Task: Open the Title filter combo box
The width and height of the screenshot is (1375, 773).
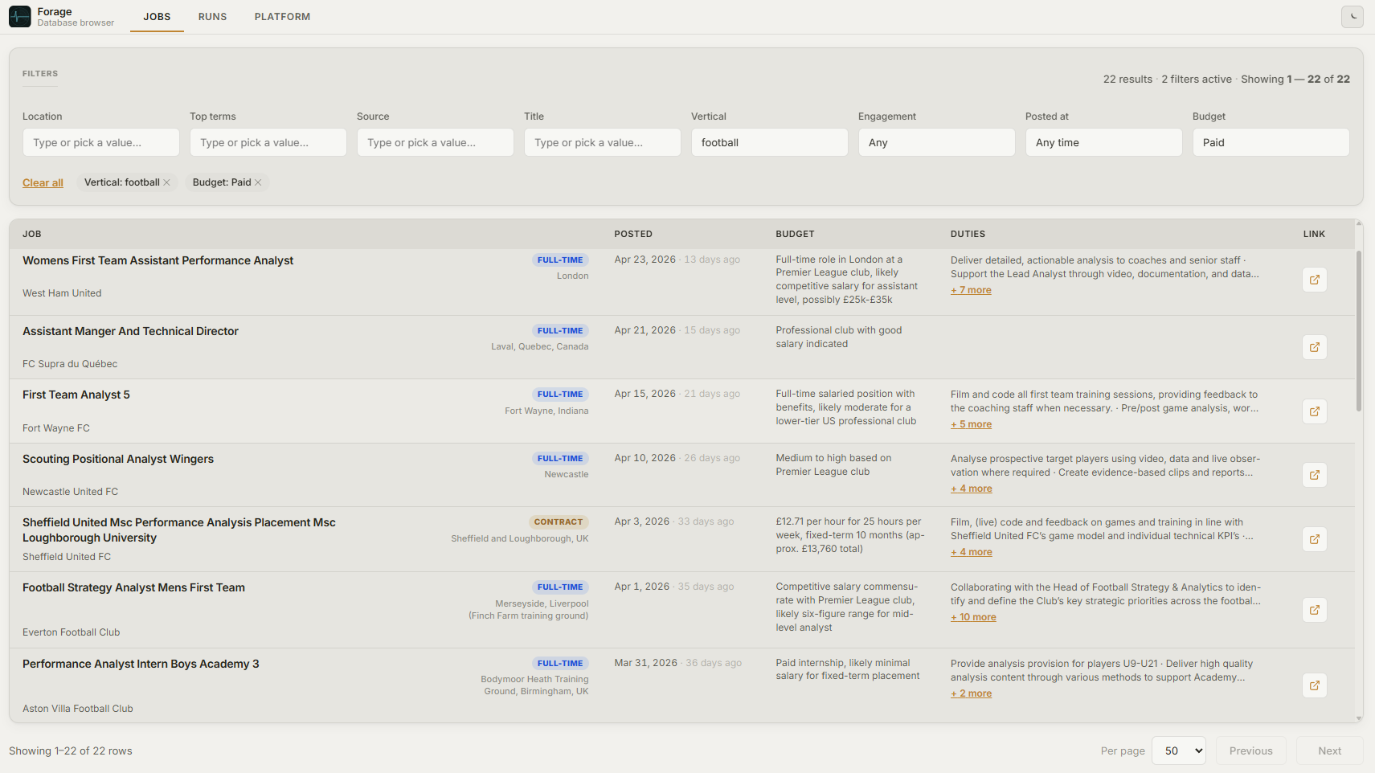Action: click(x=603, y=142)
